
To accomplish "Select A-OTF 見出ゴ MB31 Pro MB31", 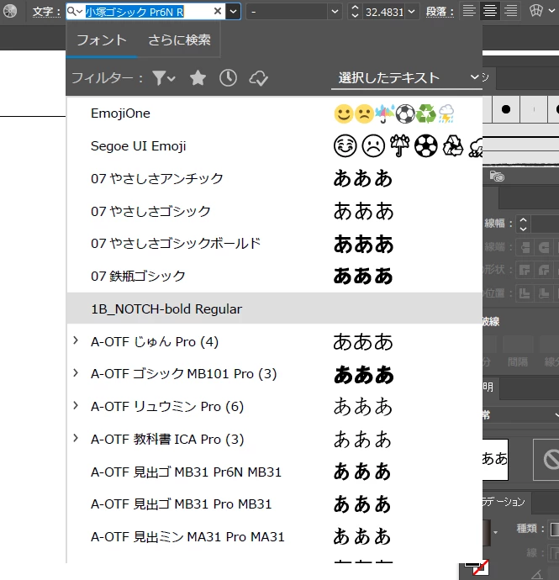I will click(x=275, y=504).
